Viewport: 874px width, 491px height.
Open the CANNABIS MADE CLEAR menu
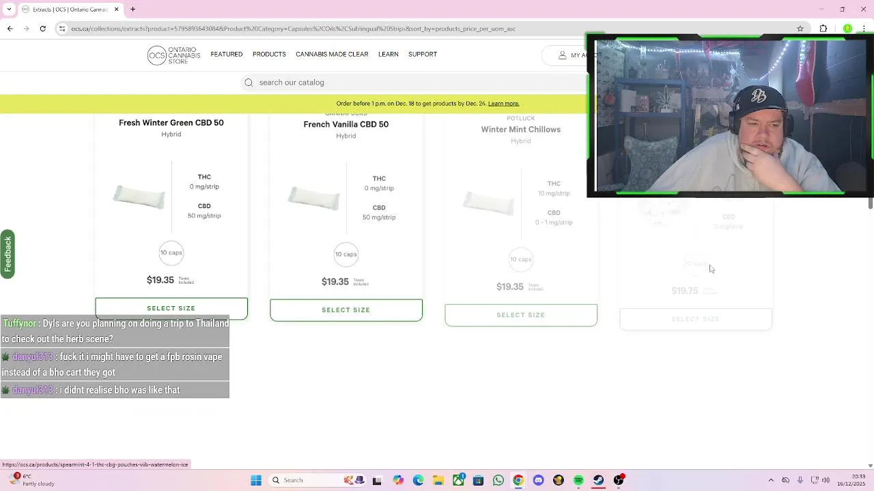tap(332, 54)
